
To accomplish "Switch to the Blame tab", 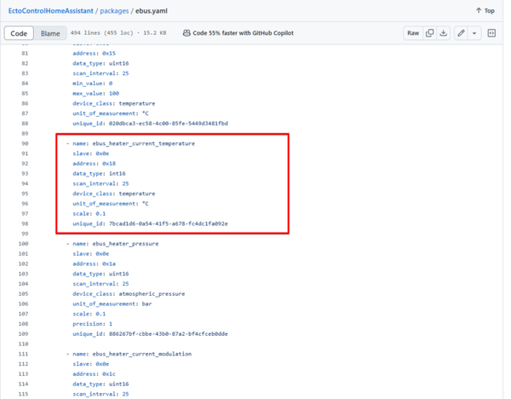I will point(49,33).
